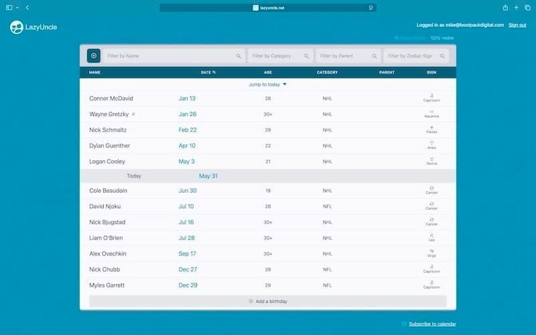Click the Add a birthday button
Screen dimensions: 536x335
(267, 301)
